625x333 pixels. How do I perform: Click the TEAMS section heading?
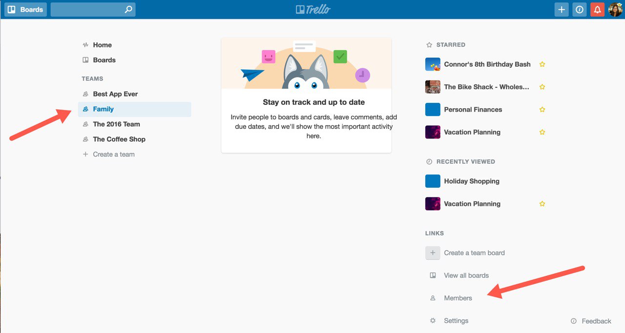[92, 78]
